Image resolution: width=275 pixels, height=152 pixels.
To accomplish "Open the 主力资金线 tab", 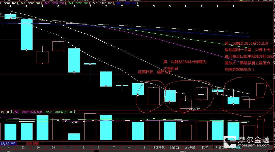I will [x=220, y=148].
